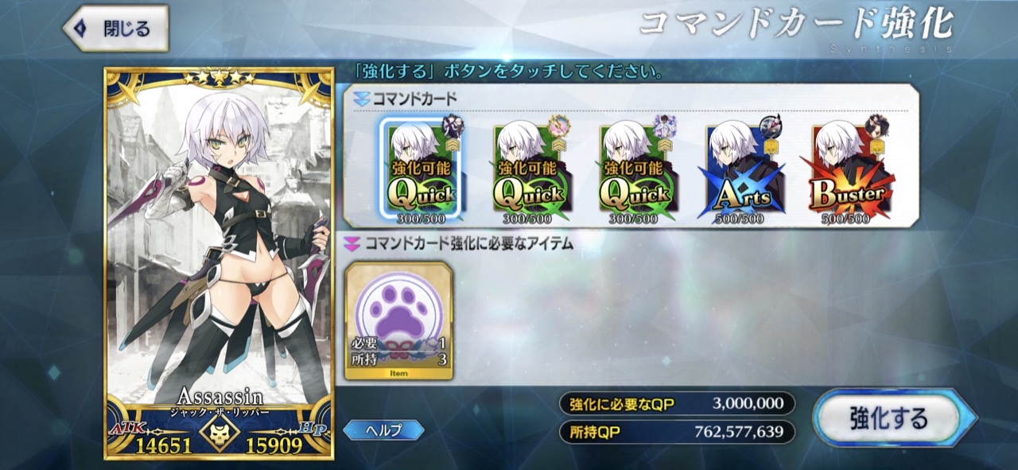Open the ヘルプ help button
The height and width of the screenshot is (470, 1018).
point(383,430)
